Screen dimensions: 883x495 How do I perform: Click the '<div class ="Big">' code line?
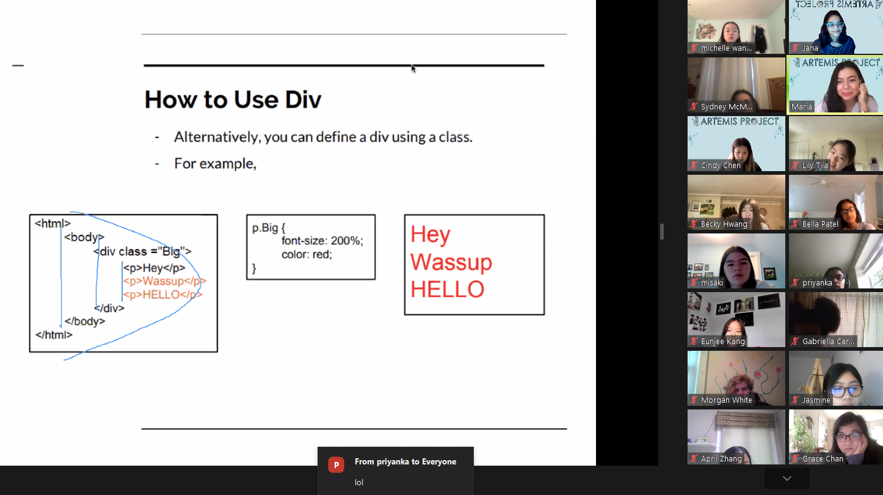pos(142,251)
